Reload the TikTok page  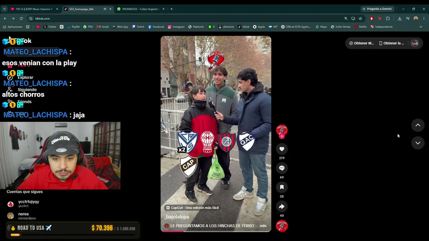pos(21,18)
